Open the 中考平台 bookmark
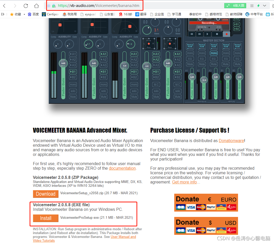The image size is (274, 243). pos(254,14)
